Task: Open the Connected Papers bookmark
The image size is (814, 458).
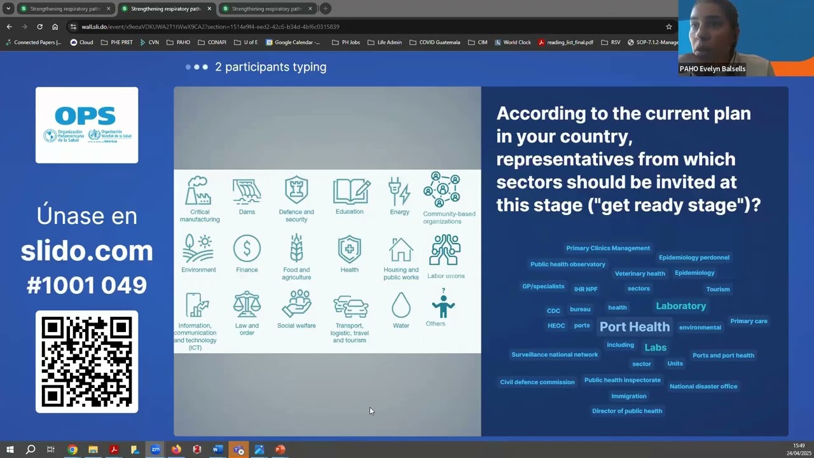Action: (x=33, y=43)
